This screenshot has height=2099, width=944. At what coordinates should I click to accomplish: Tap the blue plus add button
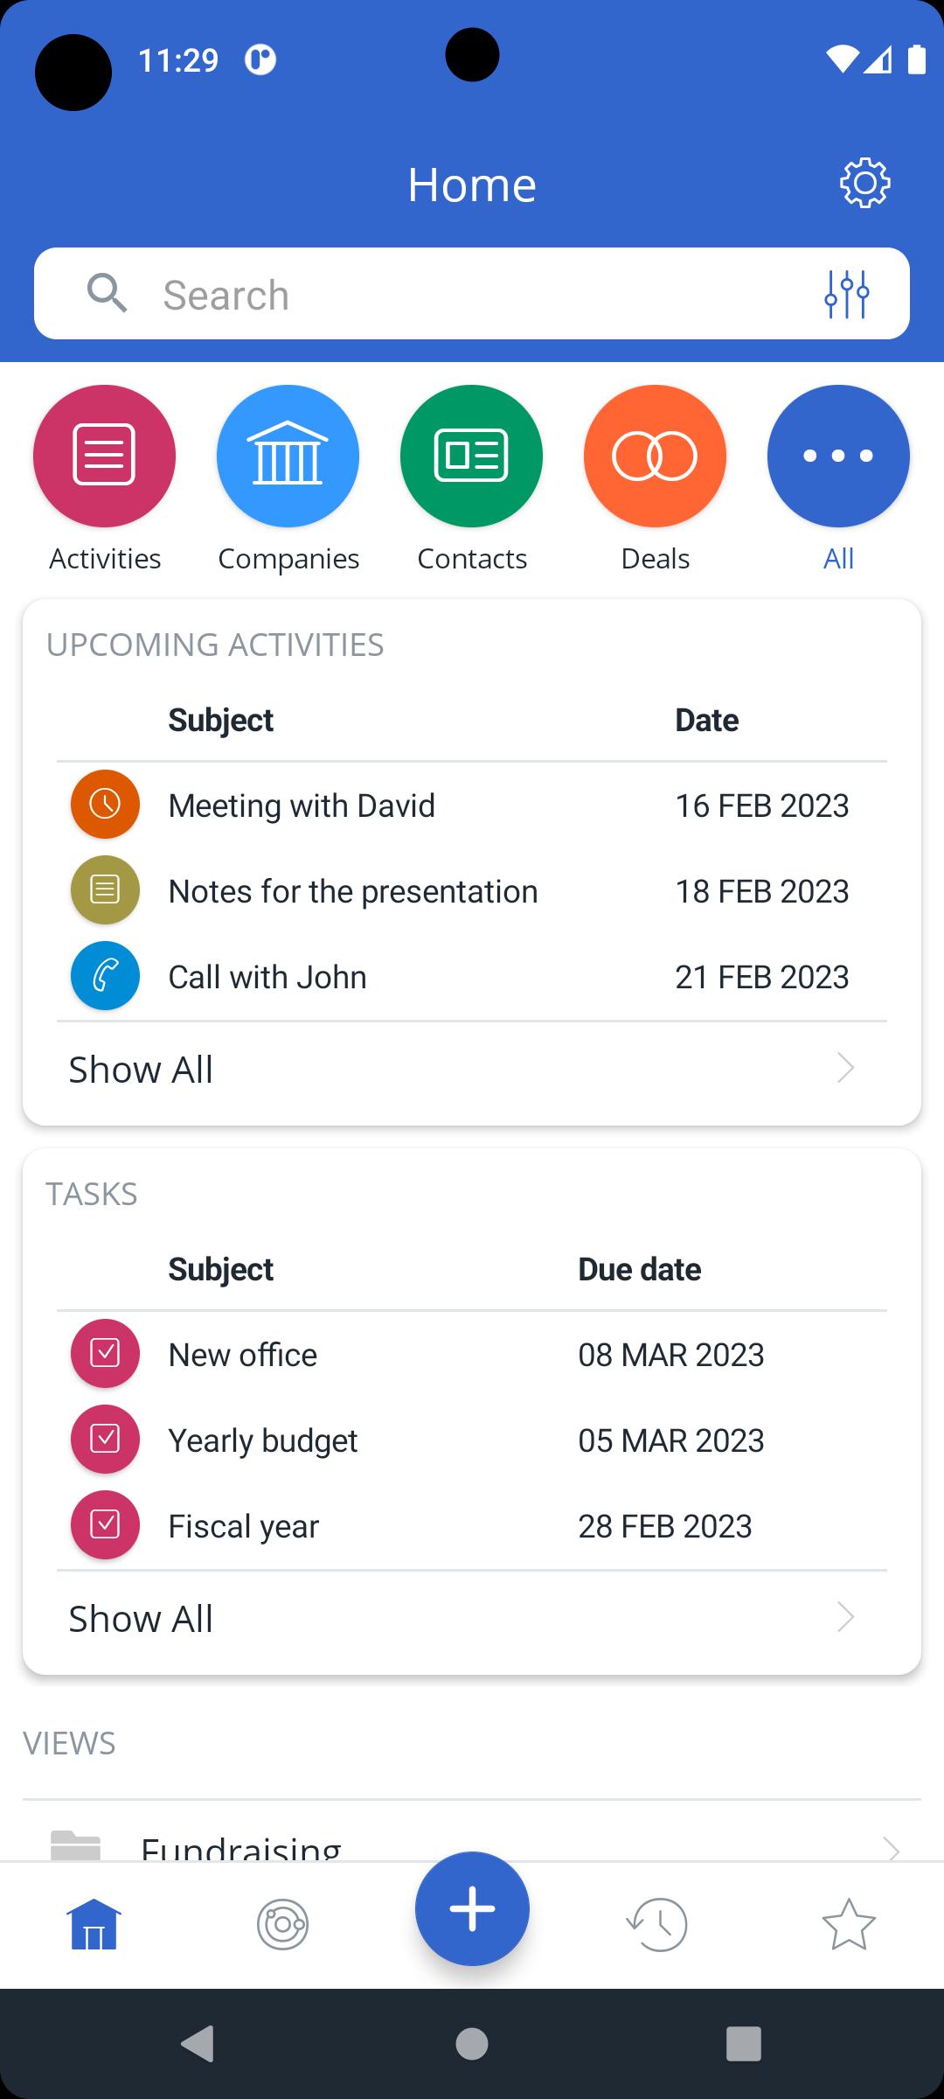(x=472, y=1908)
